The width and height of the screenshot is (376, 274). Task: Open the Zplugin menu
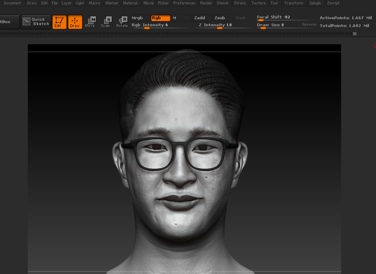pyautogui.click(x=315, y=3)
